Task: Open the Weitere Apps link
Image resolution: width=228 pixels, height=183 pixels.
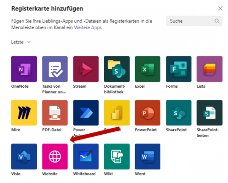Action: pos(88,27)
